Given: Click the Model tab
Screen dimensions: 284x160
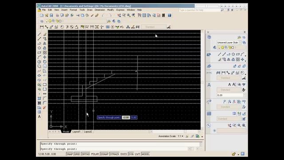Looking at the screenshot, I should click(66, 132).
